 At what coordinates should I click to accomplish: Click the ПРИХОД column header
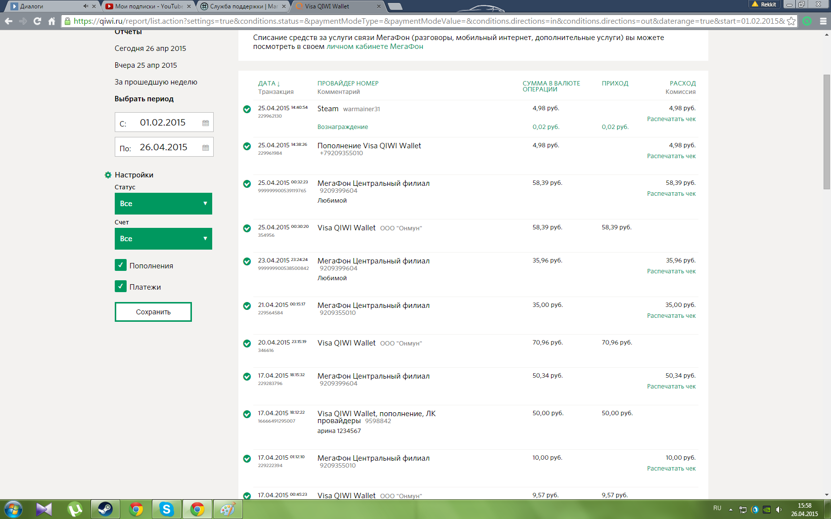[x=615, y=84]
